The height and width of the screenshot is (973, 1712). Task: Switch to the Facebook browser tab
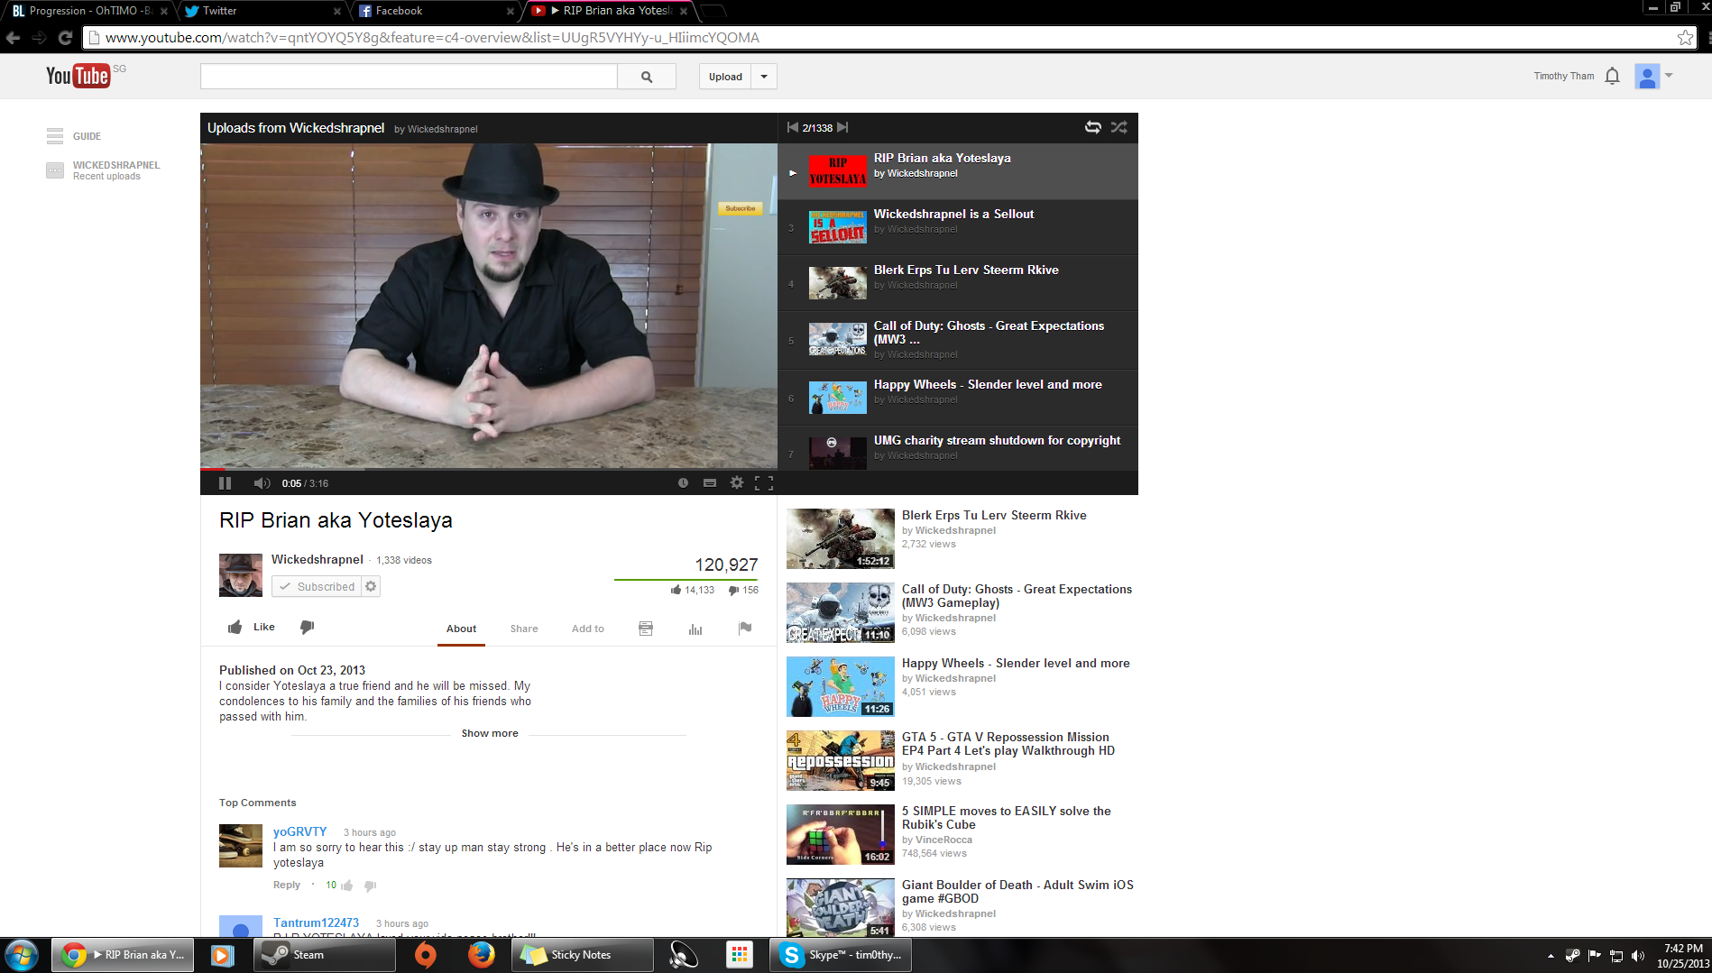tap(437, 11)
